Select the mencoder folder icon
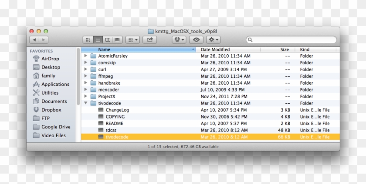The width and height of the screenshot is (366, 184). [x=93, y=89]
